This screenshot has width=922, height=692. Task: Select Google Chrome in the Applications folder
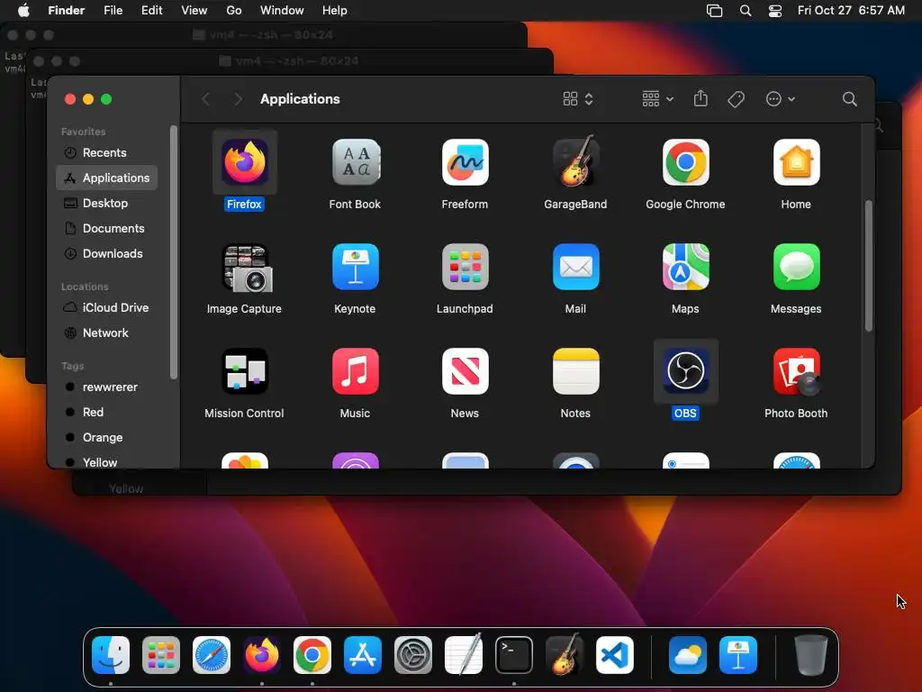[x=685, y=162]
